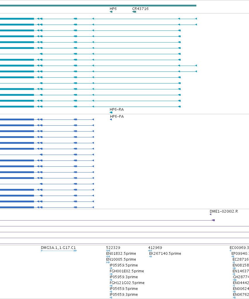Click the IP05959.3prime label
Image resolution: width=249 pixels, height=299 pixels.
point(124,277)
